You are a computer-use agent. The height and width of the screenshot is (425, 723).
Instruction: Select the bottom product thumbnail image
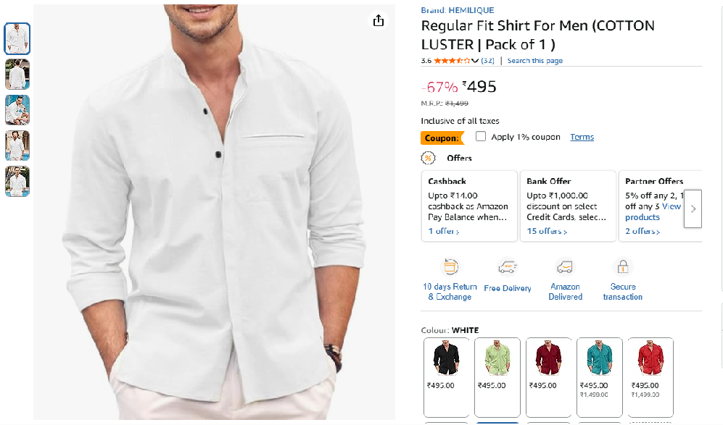click(17, 181)
